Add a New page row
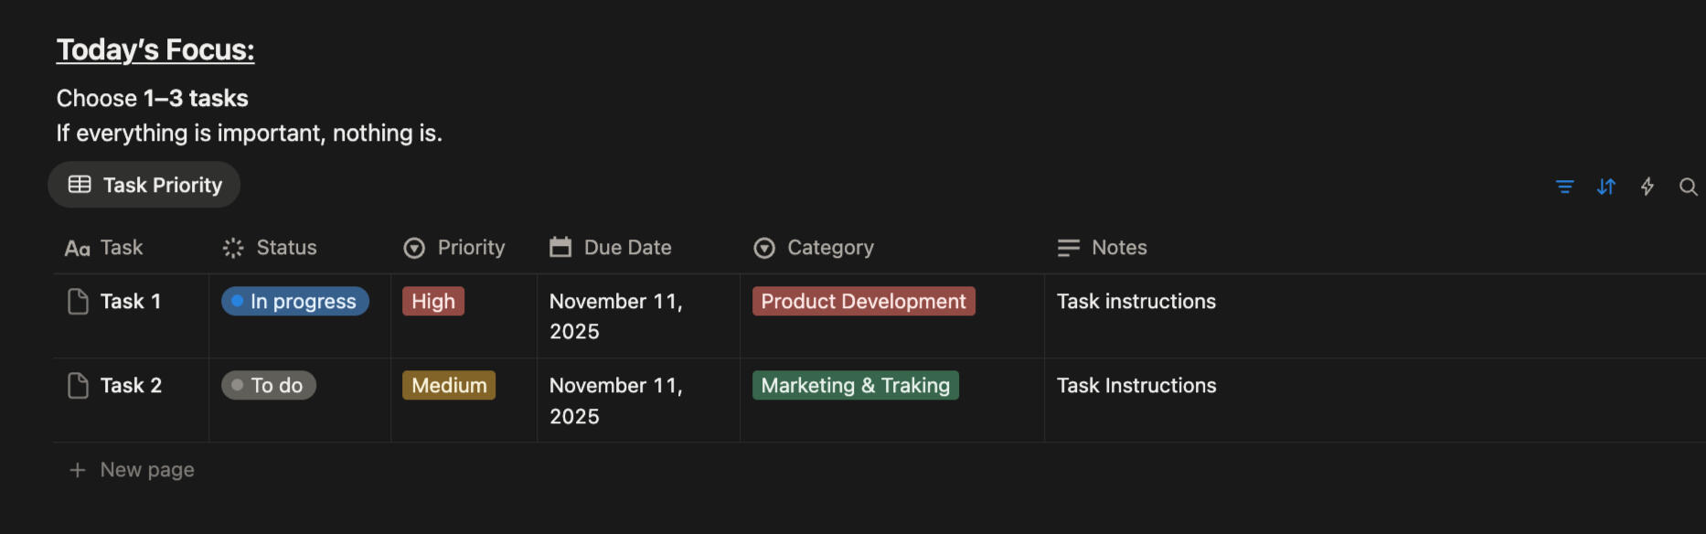The height and width of the screenshot is (534, 1706). click(147, 470)
